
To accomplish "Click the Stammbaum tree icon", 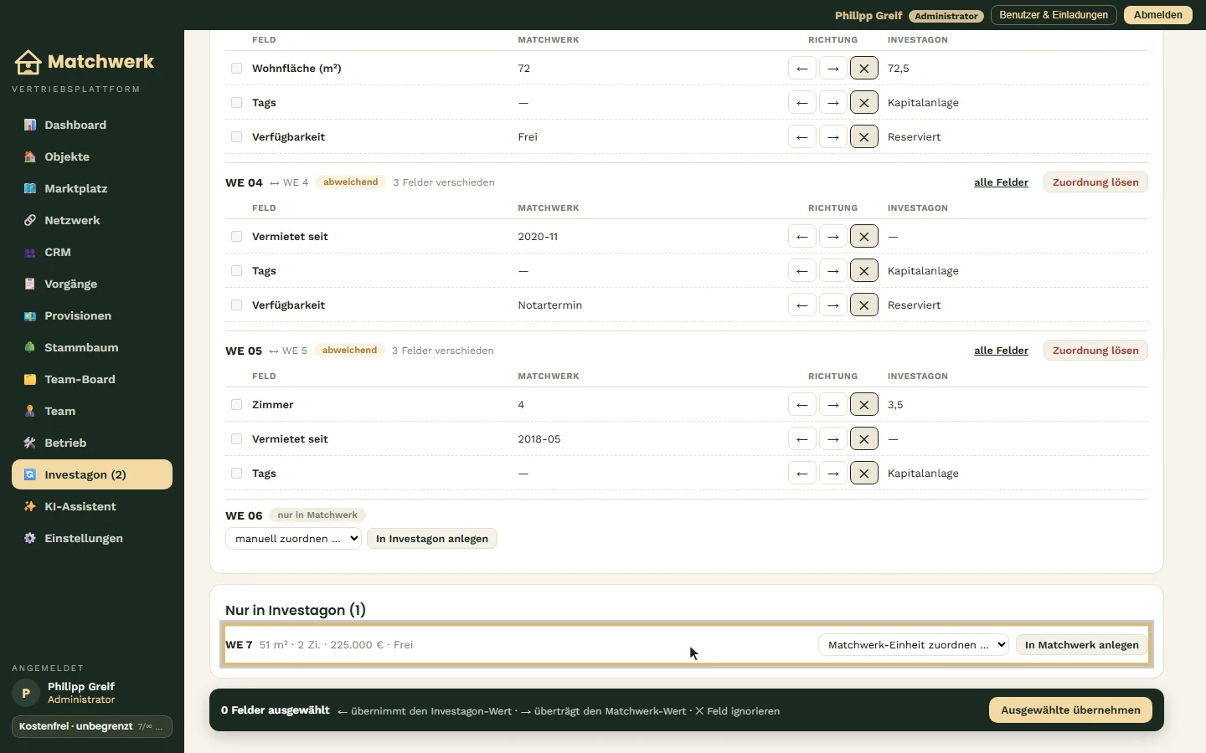I will pyautogui.click(x=30, y=347).
